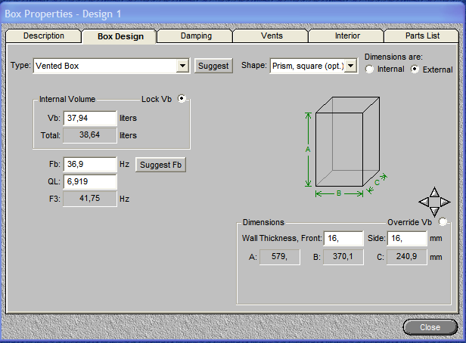This screenshot has width=466, height=343.
Task: Click the Suggest Fb button
Action: 160,165
